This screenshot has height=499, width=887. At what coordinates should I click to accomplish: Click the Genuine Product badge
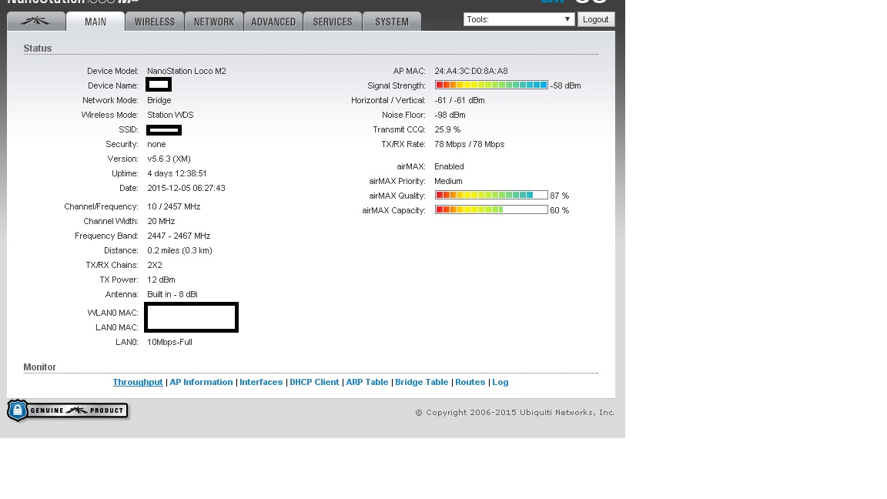[x=68, y=410]
